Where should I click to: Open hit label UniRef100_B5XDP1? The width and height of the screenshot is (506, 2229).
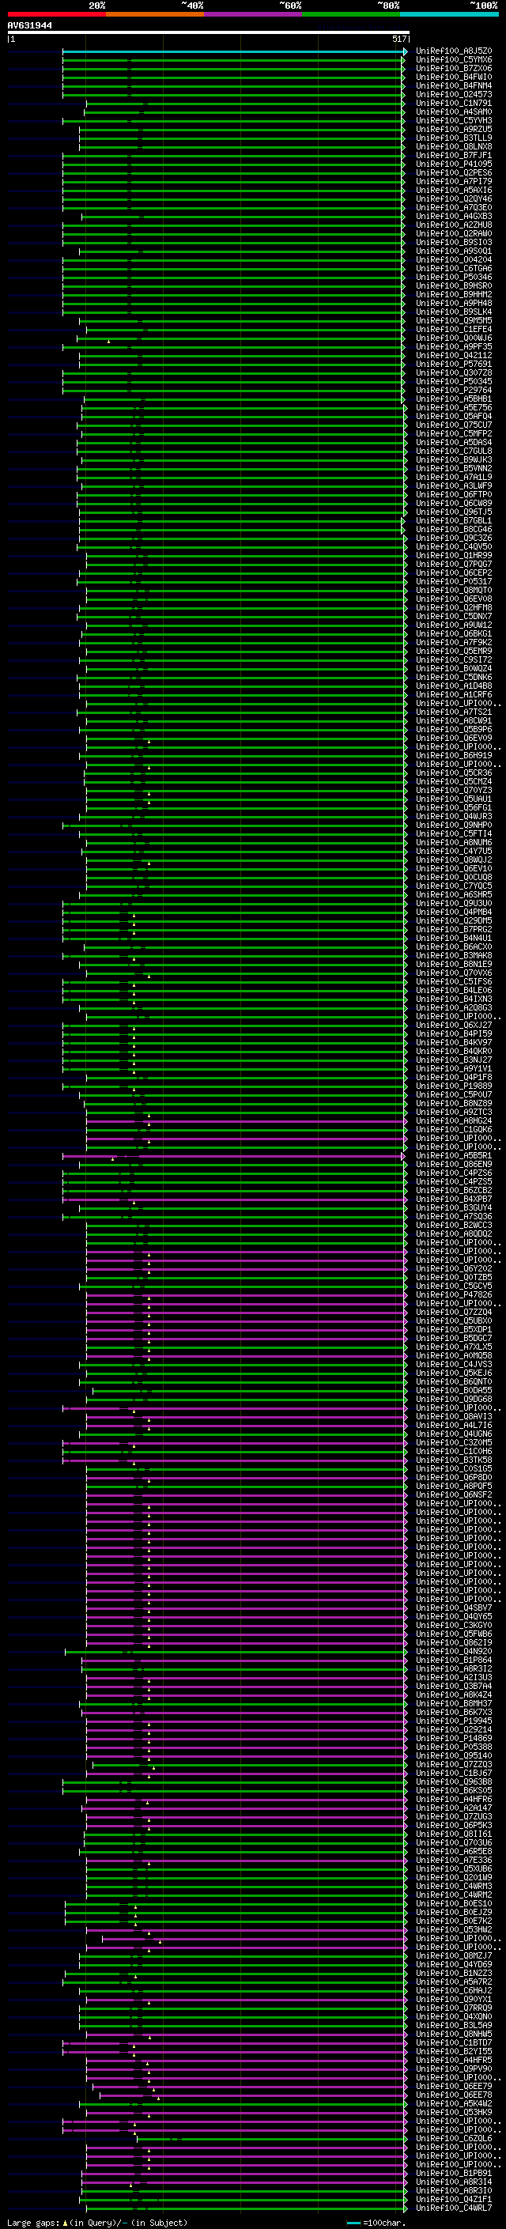(x=453, y=1329)
